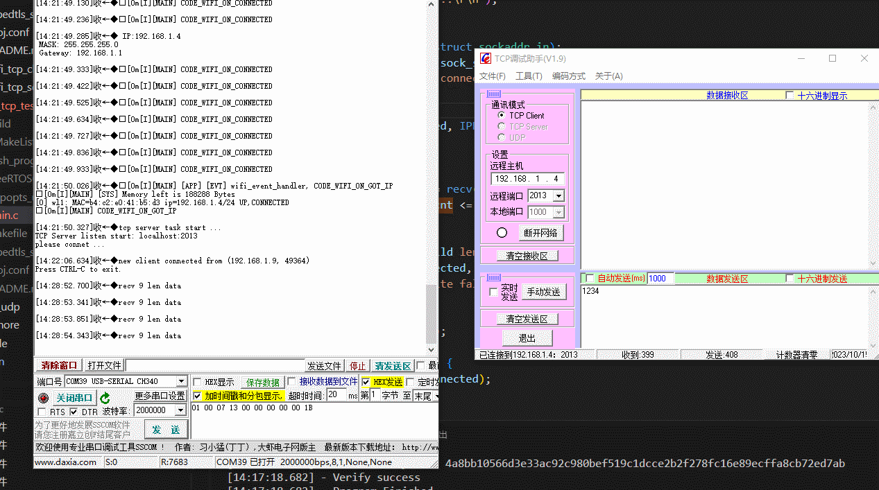The image size is (879, 490).
Task: Click the 清发送区 button
Action: 393,366
